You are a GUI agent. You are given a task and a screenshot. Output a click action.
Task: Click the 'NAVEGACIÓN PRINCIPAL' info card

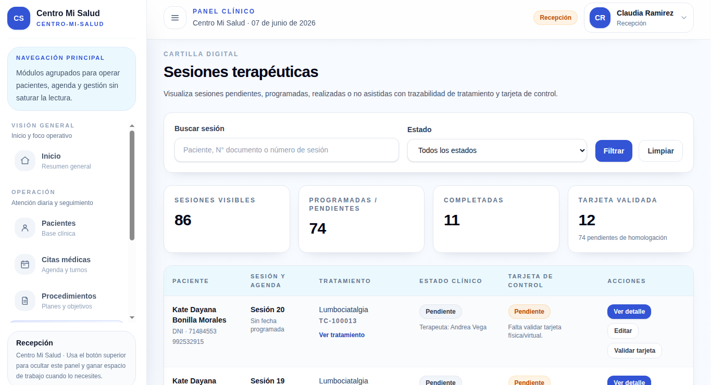point(71,79)
